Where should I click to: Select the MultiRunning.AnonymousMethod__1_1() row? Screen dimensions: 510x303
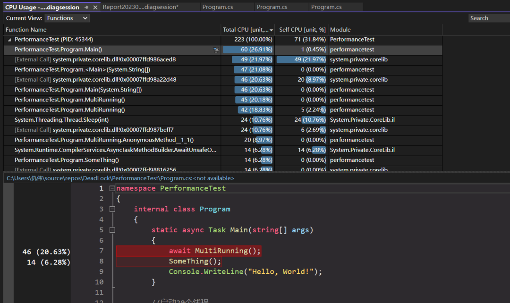pos(223,141)
